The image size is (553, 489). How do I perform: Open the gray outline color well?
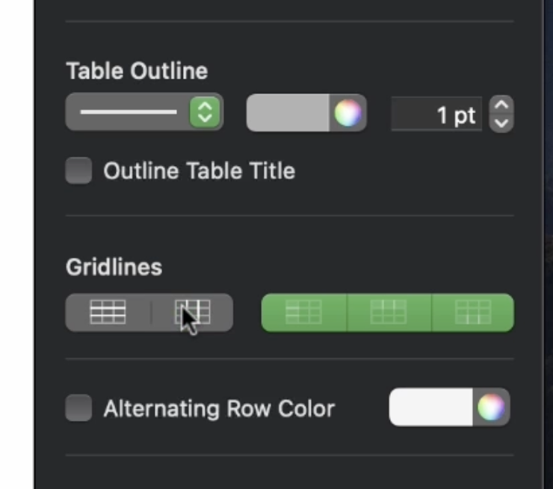288,113
